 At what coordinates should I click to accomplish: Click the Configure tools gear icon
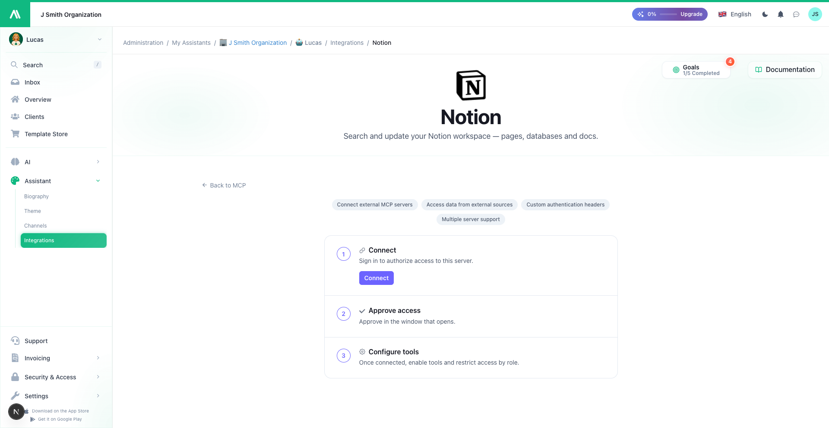(x=362, y=352)
